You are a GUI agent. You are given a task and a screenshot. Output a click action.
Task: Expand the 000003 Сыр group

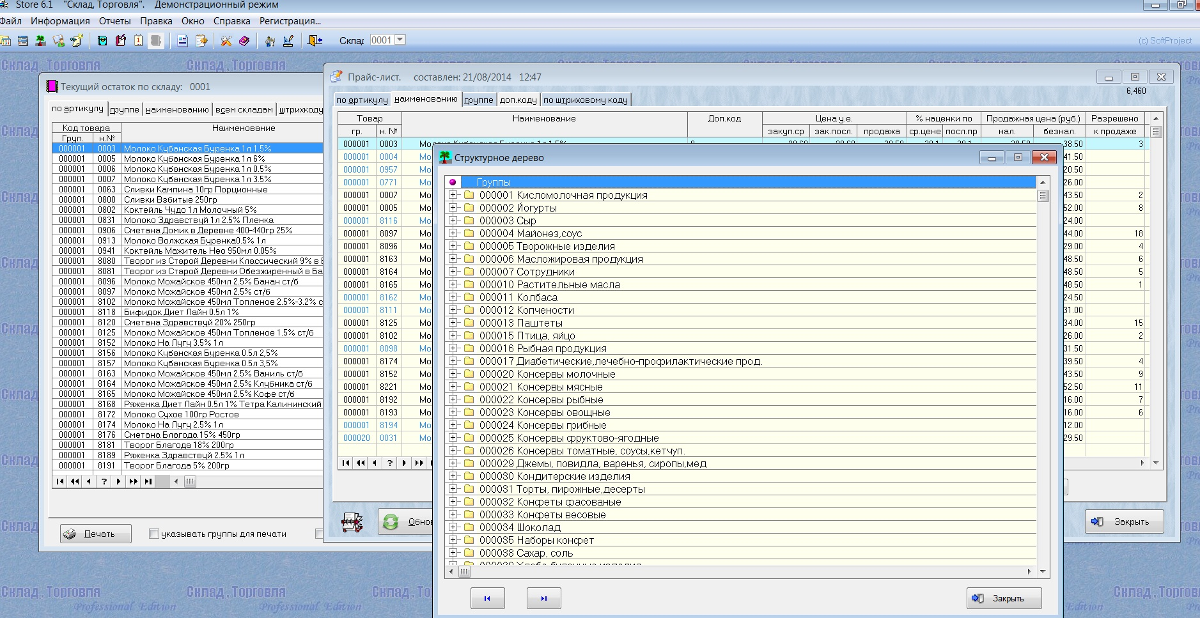453,220
